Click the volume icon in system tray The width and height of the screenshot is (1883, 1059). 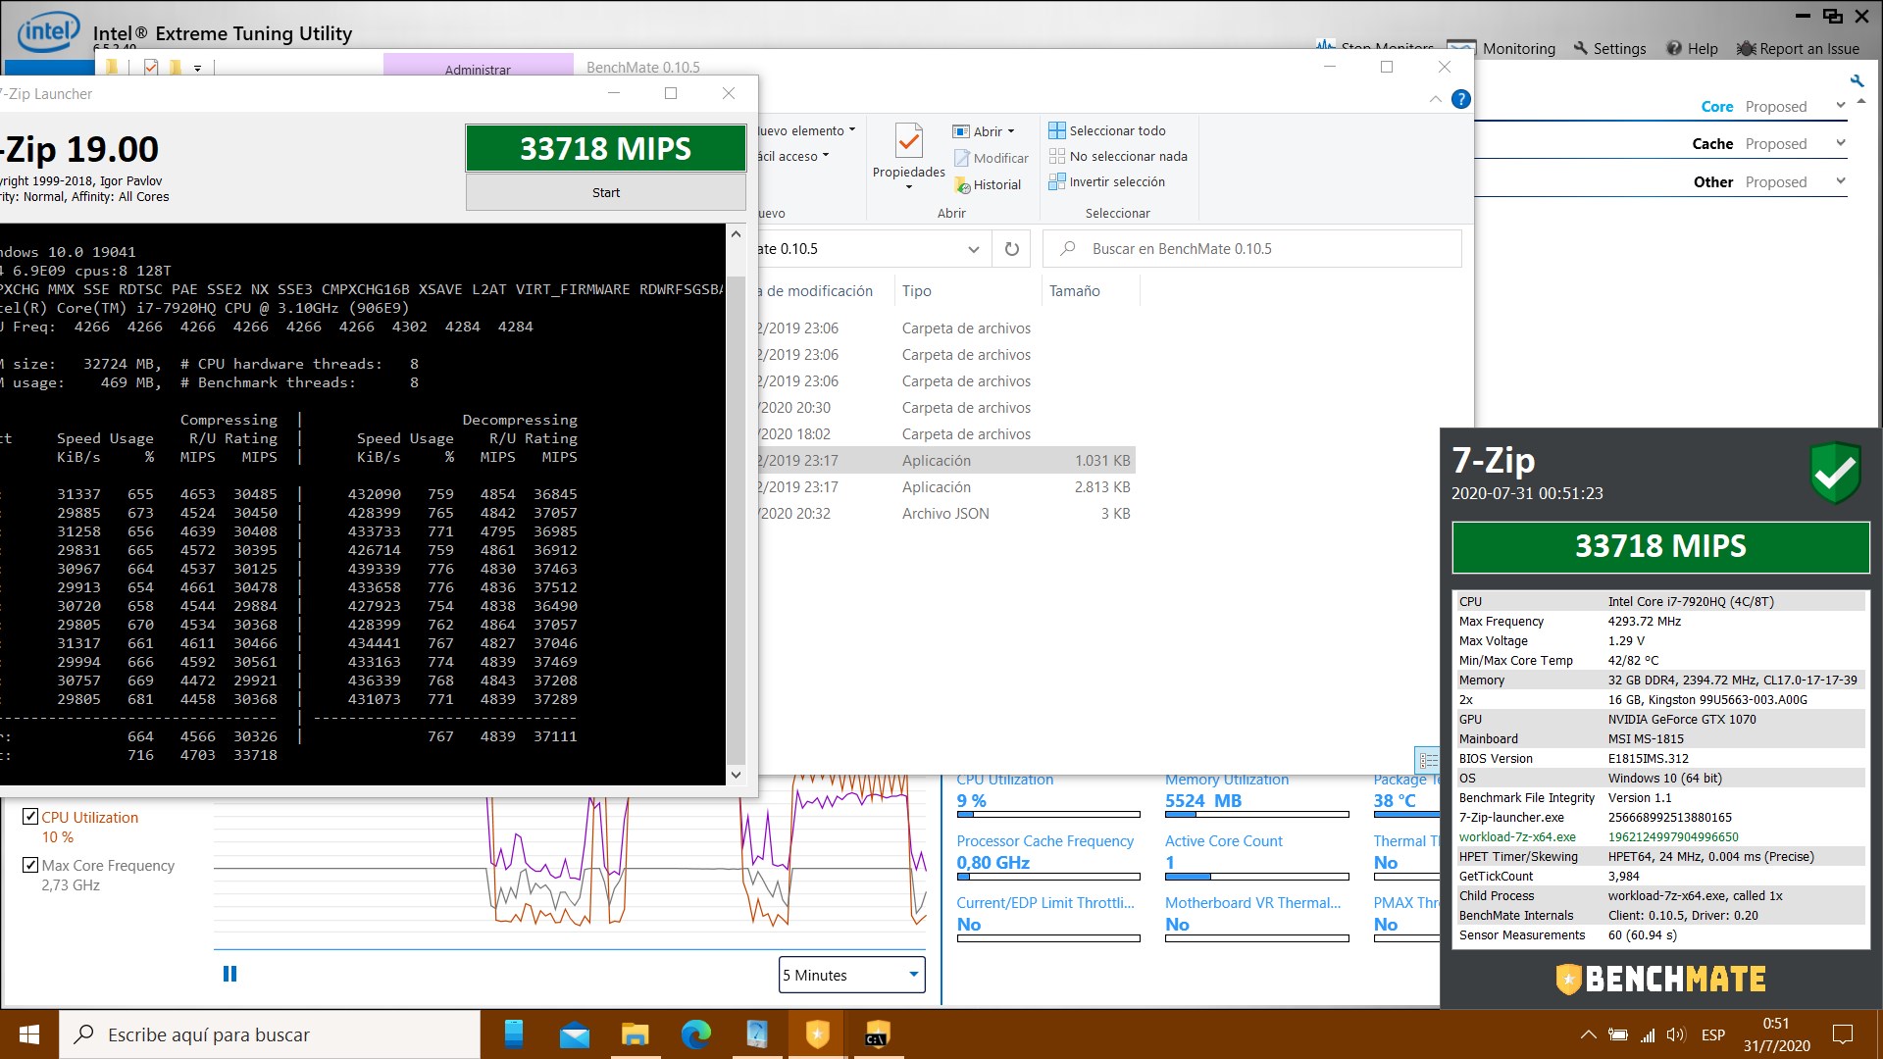[1675, 1034]
